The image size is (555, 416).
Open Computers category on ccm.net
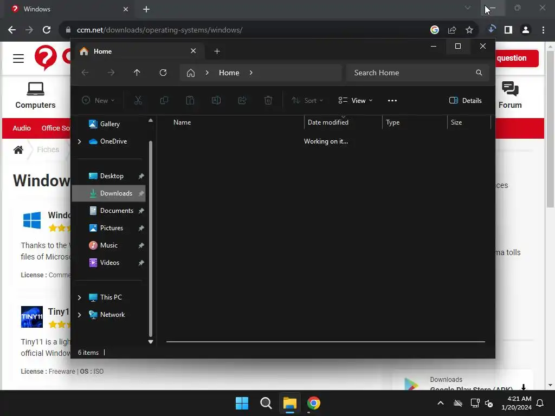click(35, 95)
